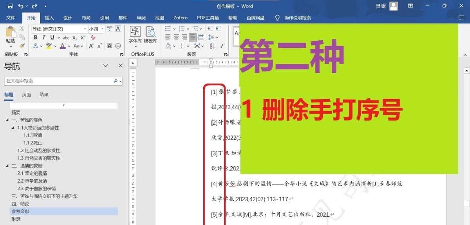Click the Increase Indent icon

tap(219, 29)
